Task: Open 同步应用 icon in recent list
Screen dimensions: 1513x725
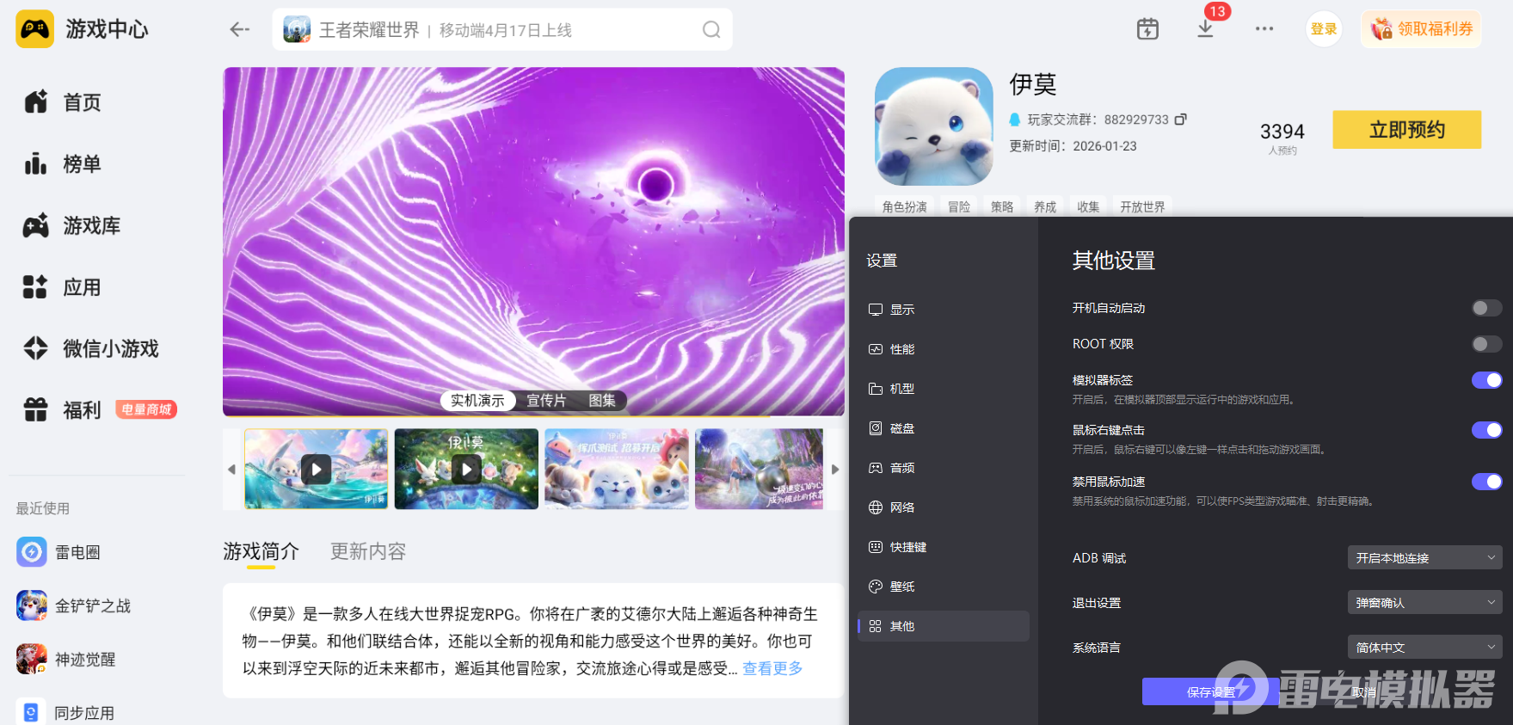Action: (x=32, y=711)
